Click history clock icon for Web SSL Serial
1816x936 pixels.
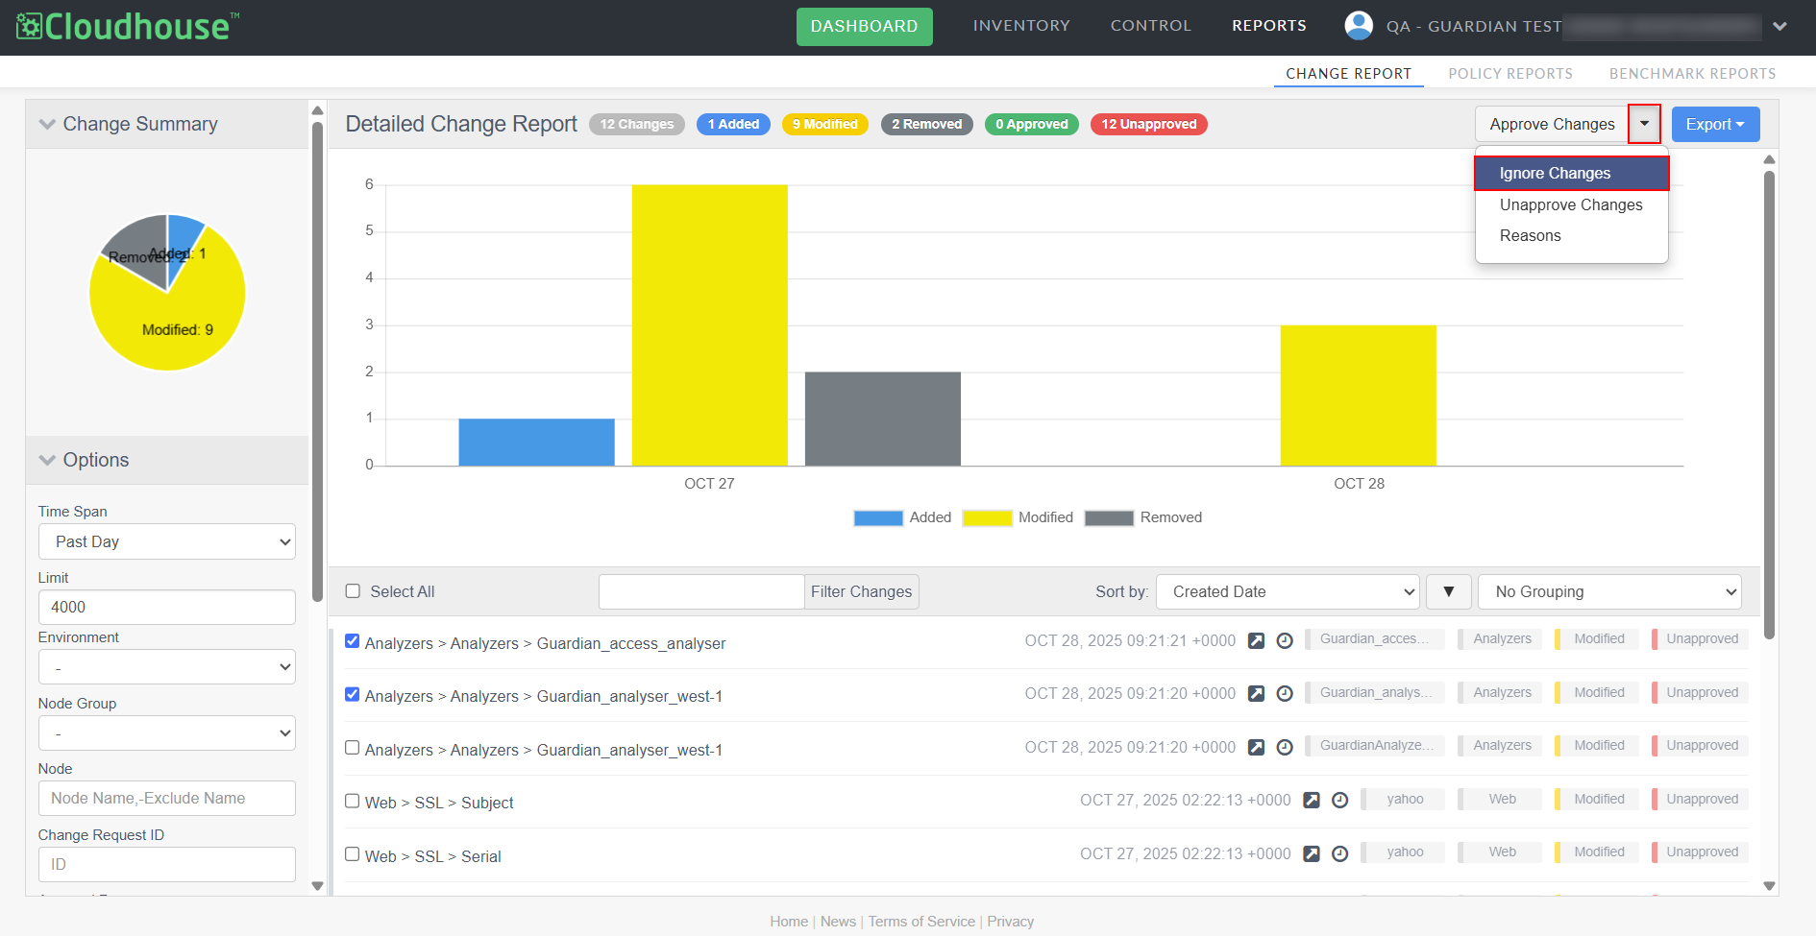pyautogui.click(x=1339, y=853)
